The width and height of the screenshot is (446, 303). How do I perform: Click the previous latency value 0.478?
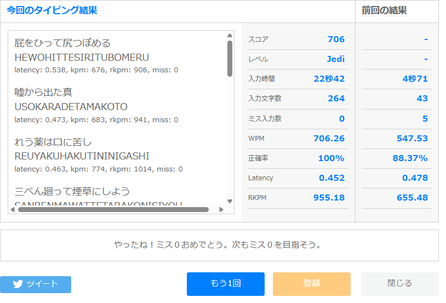coord(415,178)
